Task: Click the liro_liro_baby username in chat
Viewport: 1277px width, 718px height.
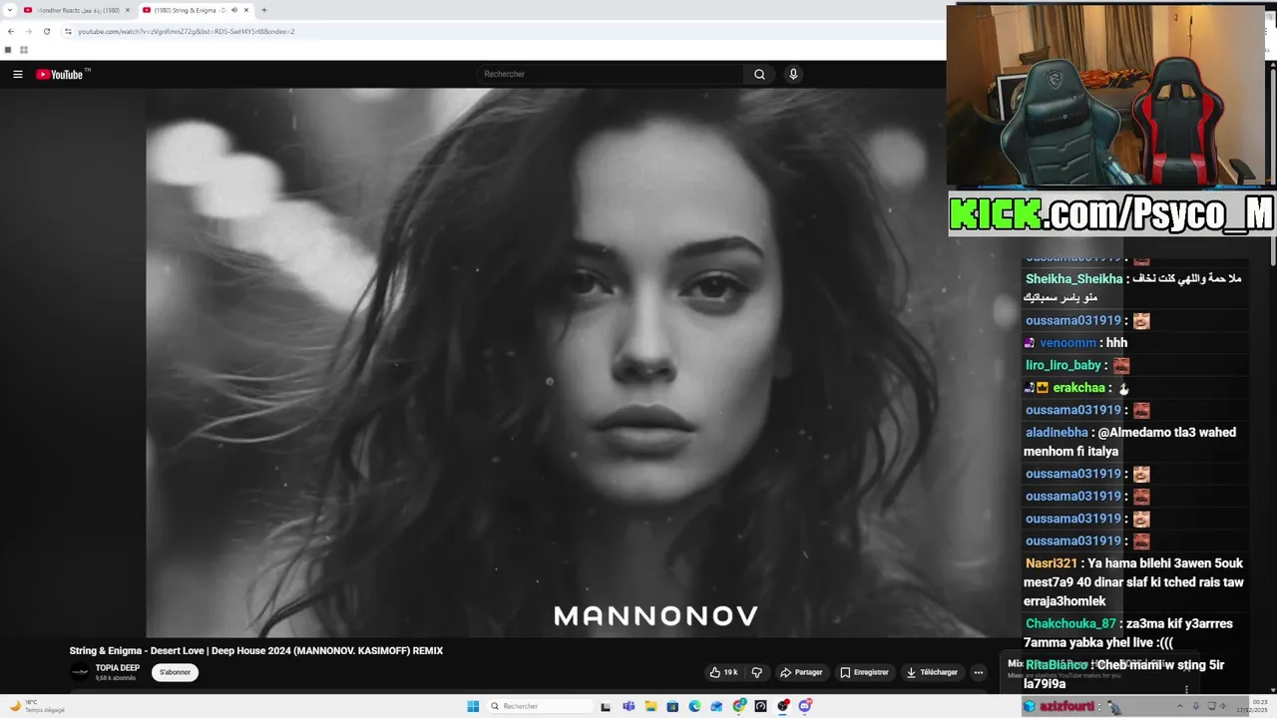Action: point(1063,366)
